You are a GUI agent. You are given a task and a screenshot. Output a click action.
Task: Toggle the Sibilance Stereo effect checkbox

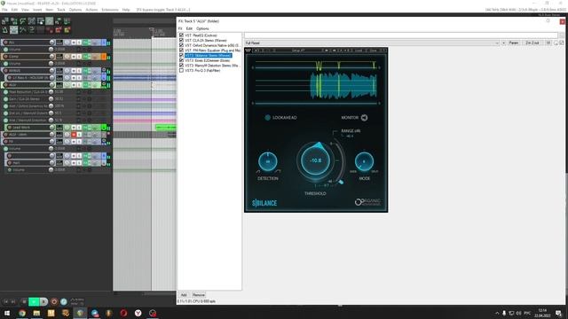click(x=181, y=56)
